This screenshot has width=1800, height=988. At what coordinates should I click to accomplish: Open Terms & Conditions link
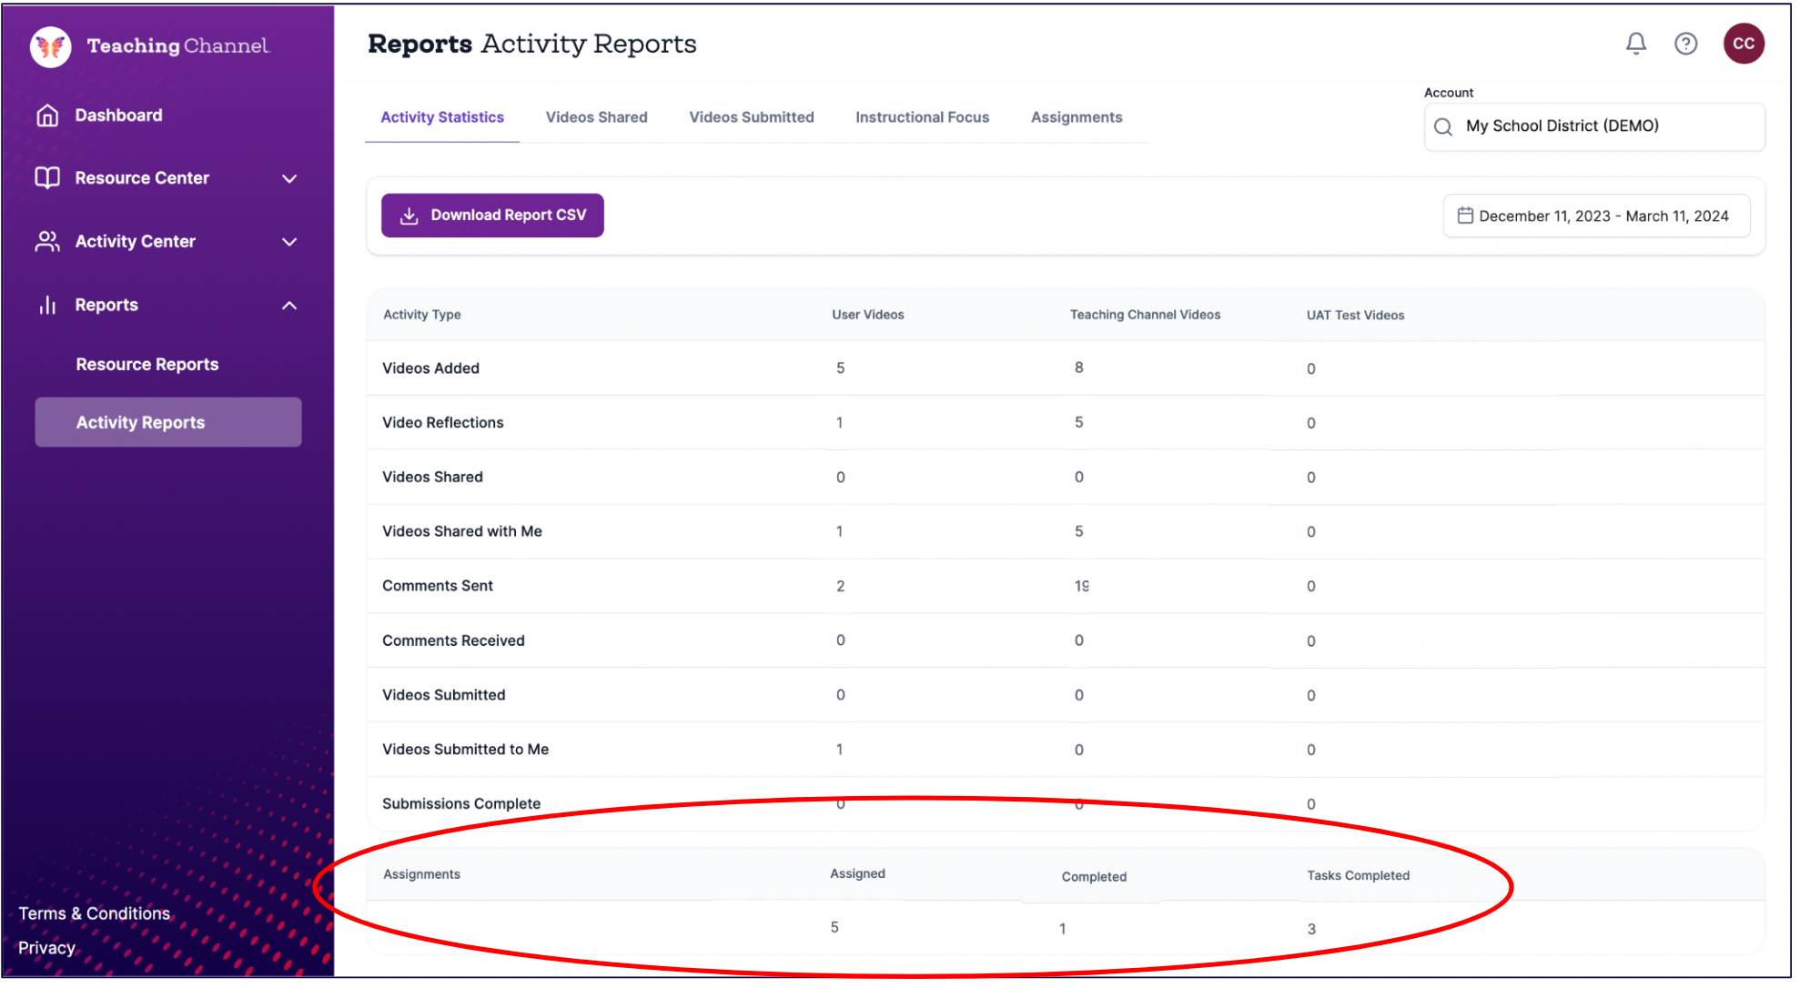point(95,912)
